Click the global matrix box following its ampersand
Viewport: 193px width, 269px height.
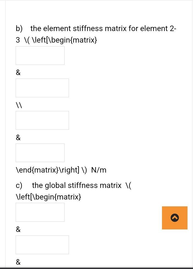click(x=42, y=245)
